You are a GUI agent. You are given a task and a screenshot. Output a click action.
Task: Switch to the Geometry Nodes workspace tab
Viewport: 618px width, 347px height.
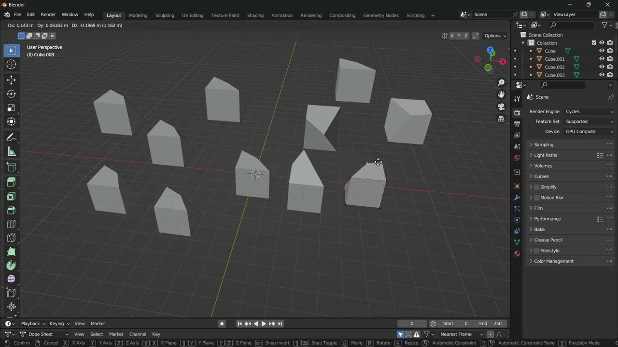coord(381,15)
